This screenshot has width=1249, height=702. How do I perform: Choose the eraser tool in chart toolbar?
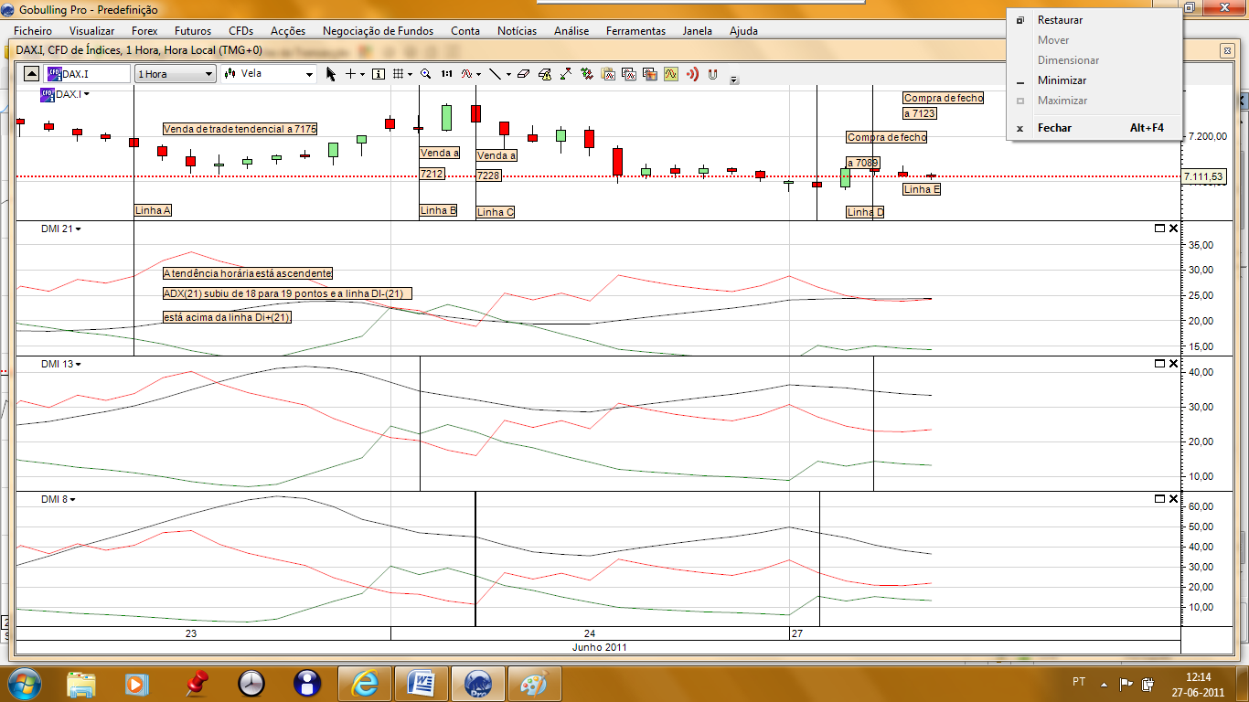[523, 74]
